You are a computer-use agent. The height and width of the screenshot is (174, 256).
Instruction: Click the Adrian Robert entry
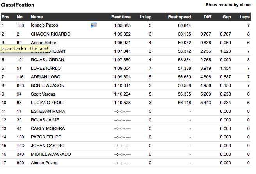[44, 43]
